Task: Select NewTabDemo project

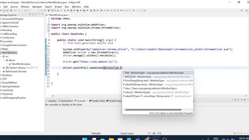Action: coord(9,53)
